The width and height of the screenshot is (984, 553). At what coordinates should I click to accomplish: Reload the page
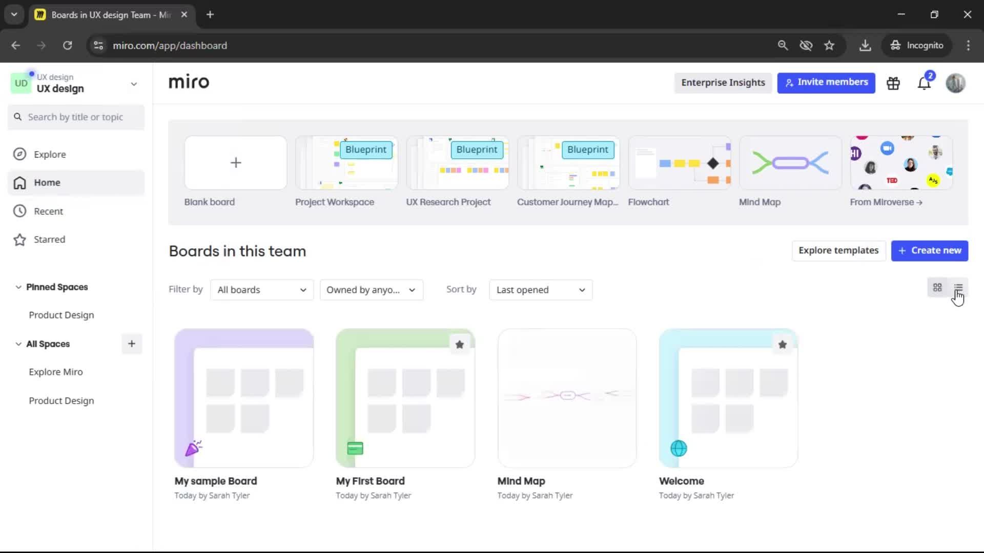[67, 46]
